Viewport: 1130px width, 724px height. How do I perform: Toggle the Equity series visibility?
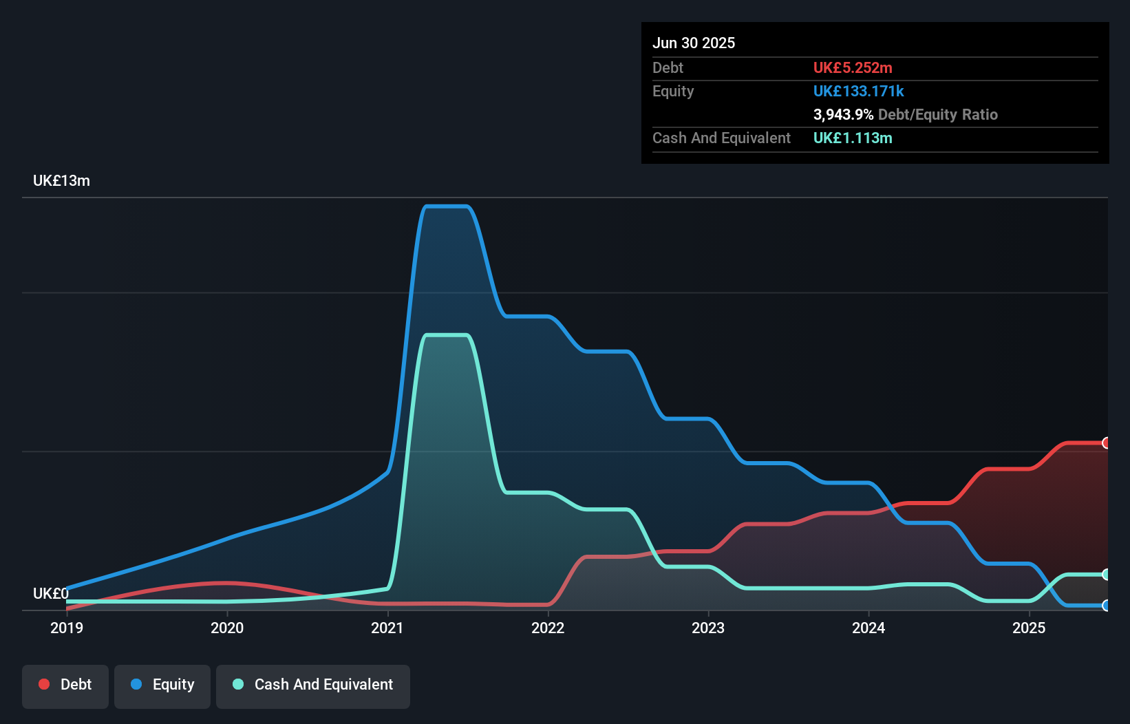tap(162, 685)
